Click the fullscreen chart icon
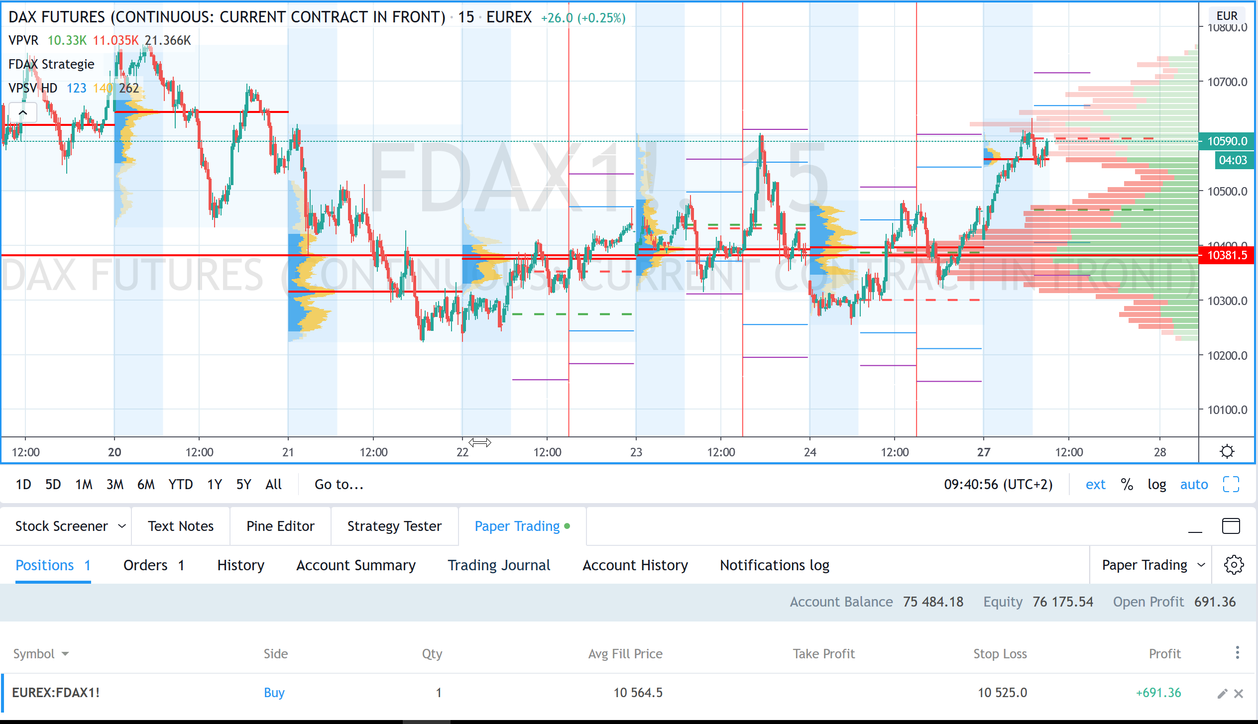 pyautogui.click(x=1231, y=484)
